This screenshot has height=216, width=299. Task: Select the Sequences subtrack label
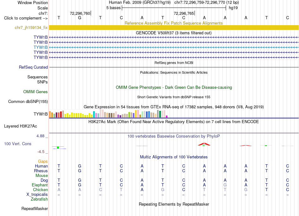tap(37, 77)
